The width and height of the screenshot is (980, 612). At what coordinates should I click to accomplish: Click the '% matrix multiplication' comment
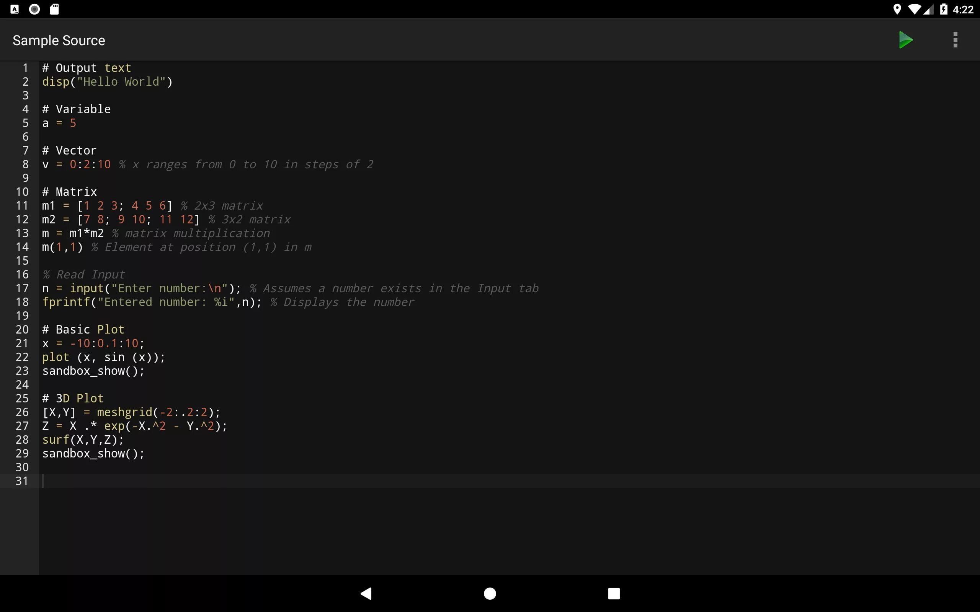[191, 233]
